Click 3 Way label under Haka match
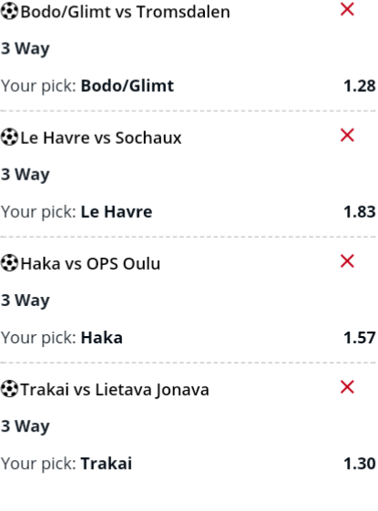 26,301
